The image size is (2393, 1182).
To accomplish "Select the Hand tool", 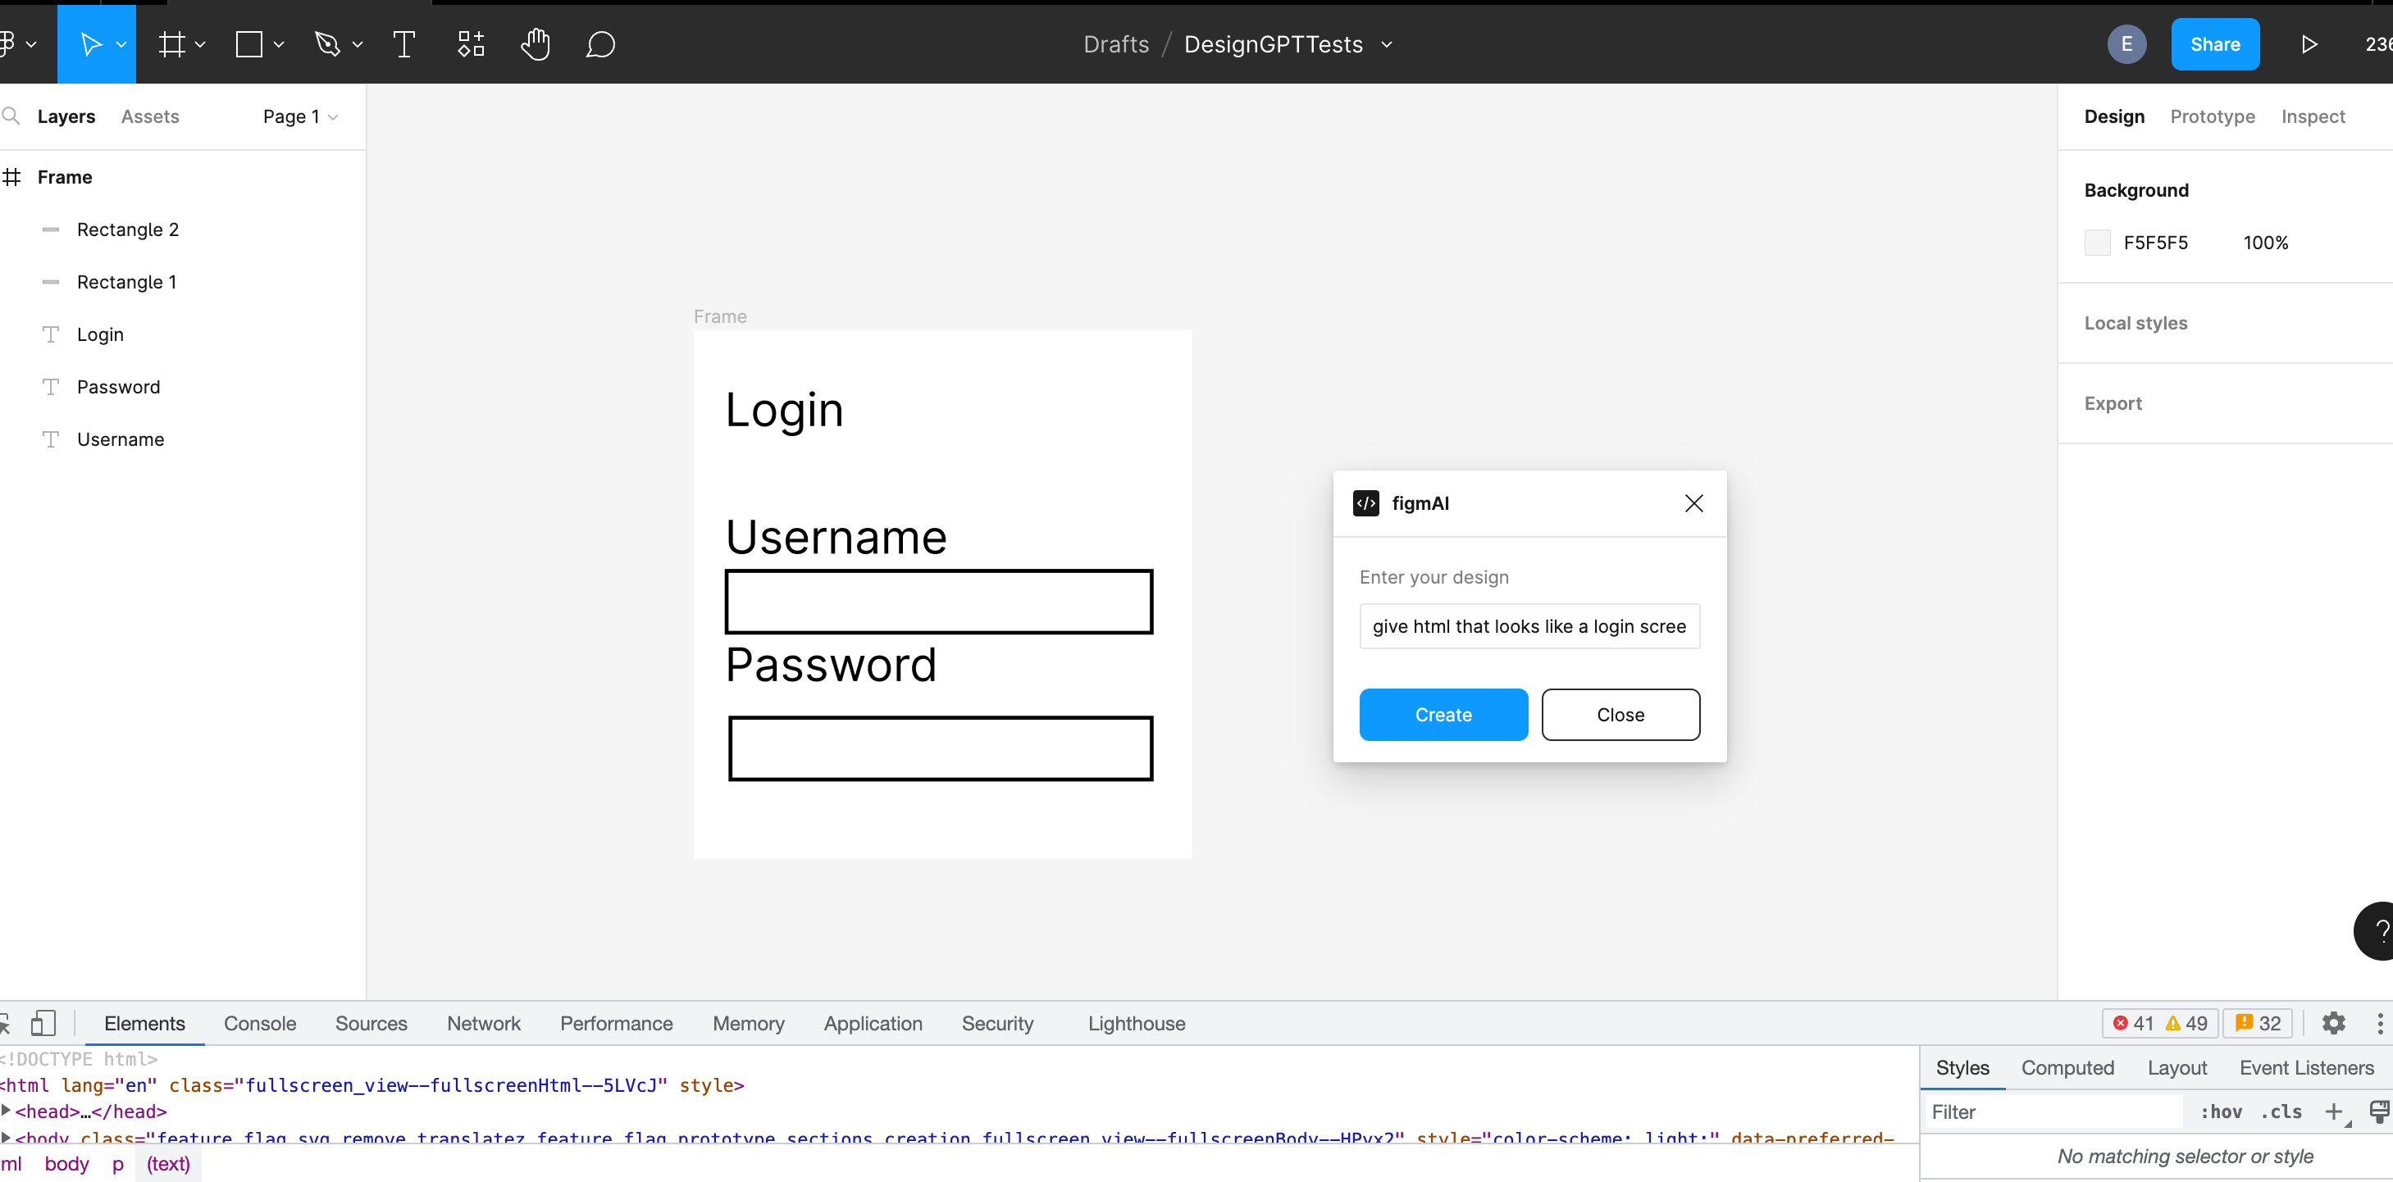I will point(535,43).
